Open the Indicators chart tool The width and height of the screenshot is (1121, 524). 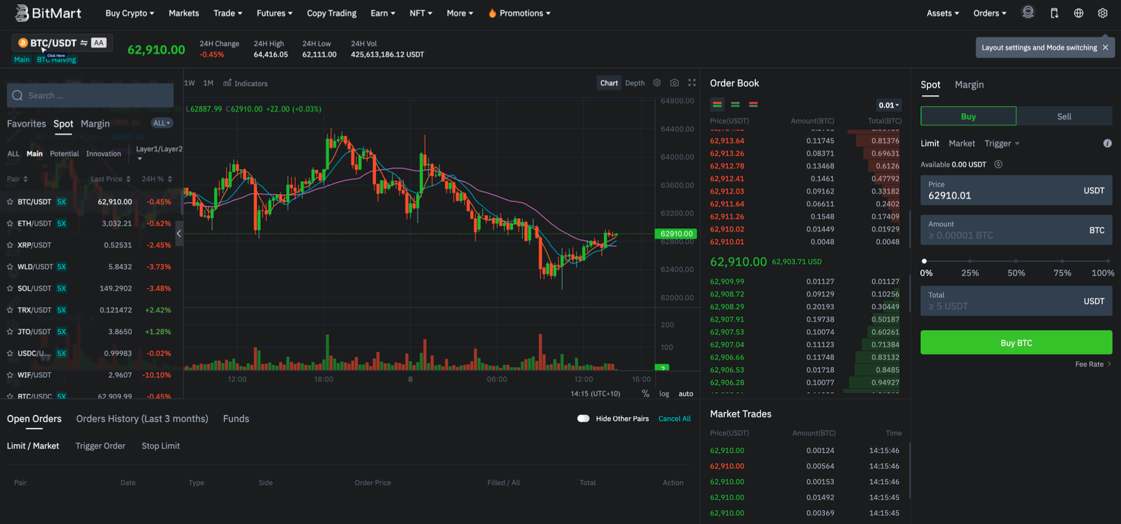point(245,84)
